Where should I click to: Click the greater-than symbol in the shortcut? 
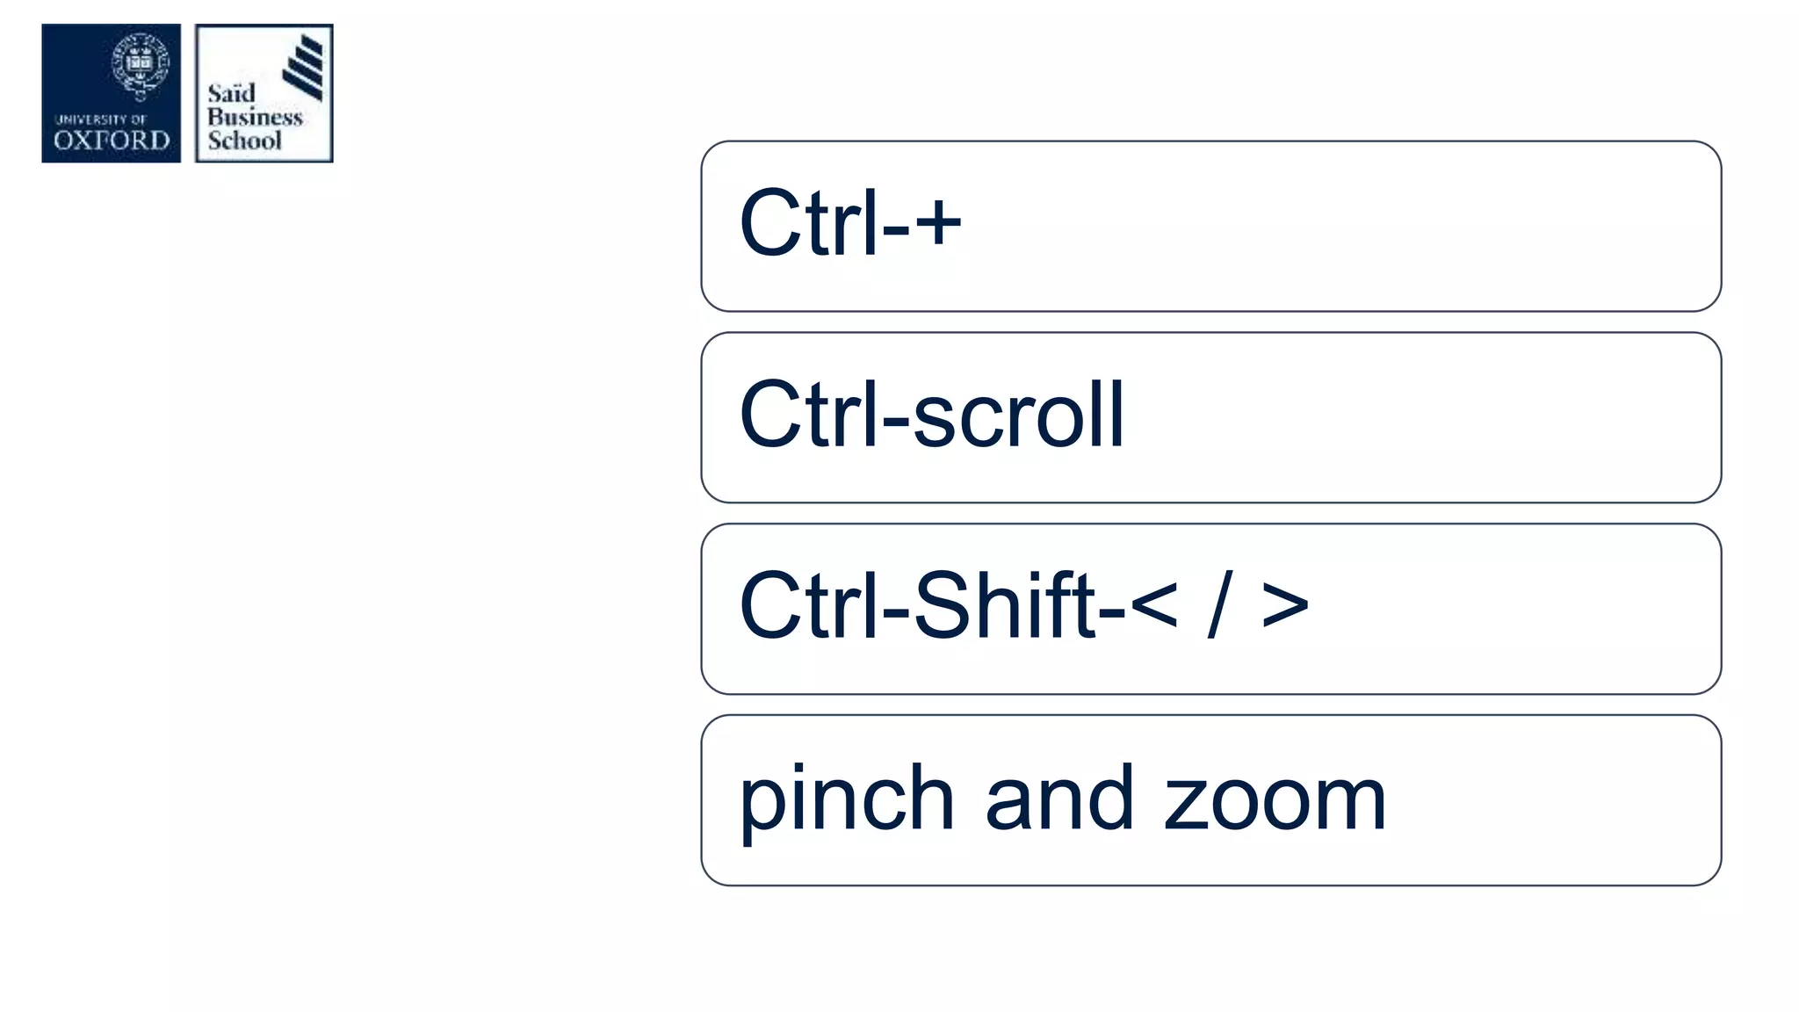click(x=1284, y=604)
